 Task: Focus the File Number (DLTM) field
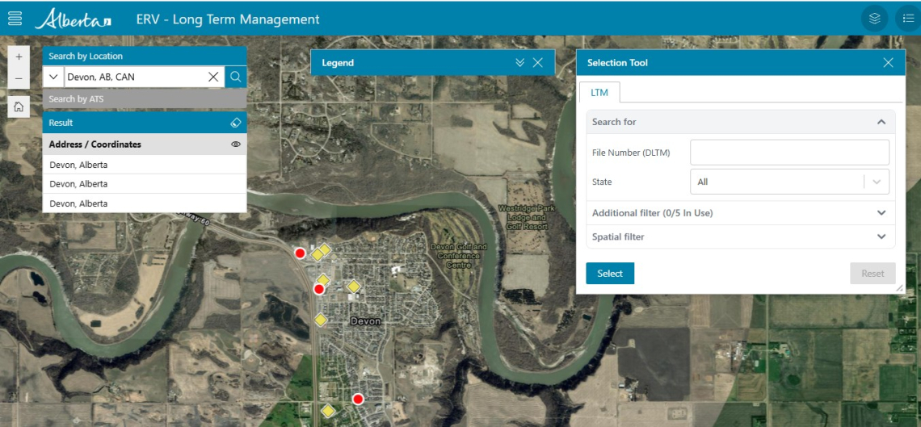tap(789, 153)
